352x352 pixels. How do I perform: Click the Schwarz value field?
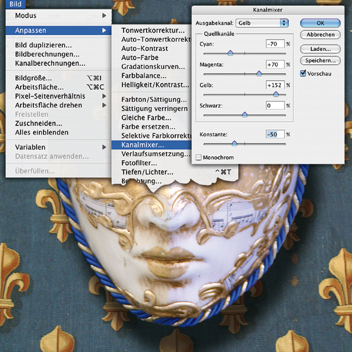[275, 105]
